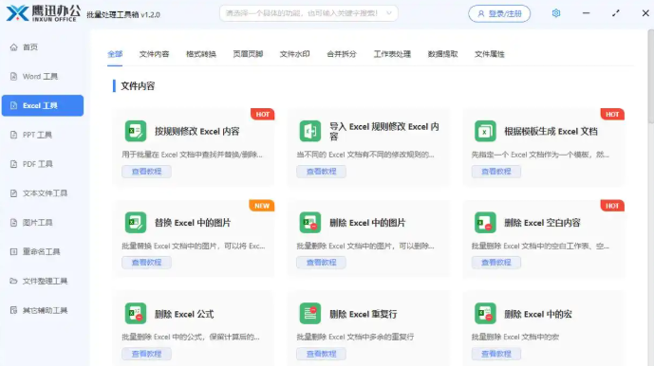
Task: 查看教程 for 删除 Excel 公式
Action: [x=146, y=354]
